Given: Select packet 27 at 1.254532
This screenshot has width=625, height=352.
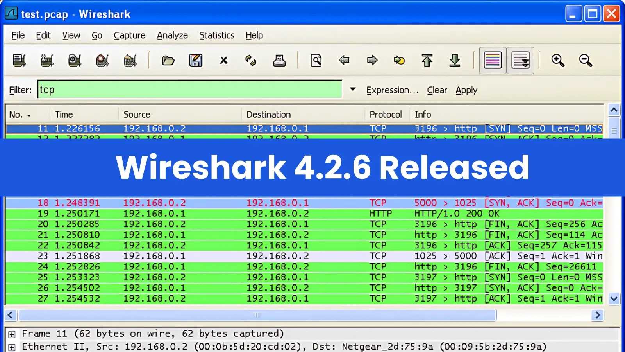Looking at the screenshot, I should 304,298.
